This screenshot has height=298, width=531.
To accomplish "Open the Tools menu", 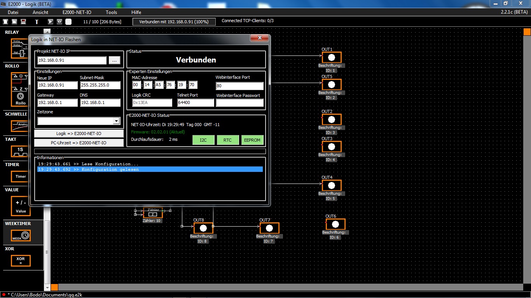I will pyautogui.click(x=111, y=12).
